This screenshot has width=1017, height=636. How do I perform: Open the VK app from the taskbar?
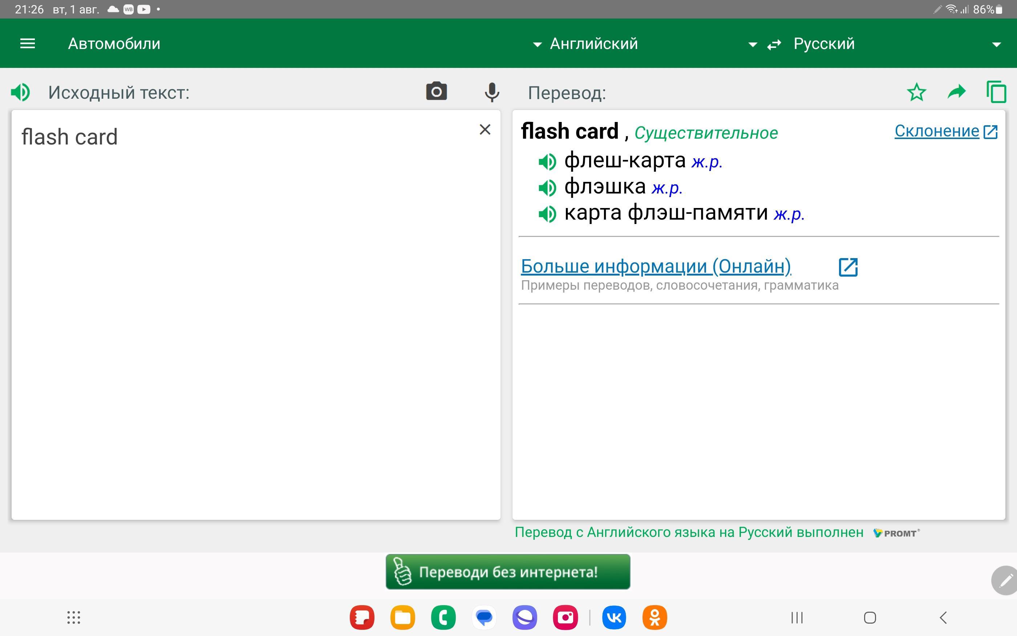(614, 617)
